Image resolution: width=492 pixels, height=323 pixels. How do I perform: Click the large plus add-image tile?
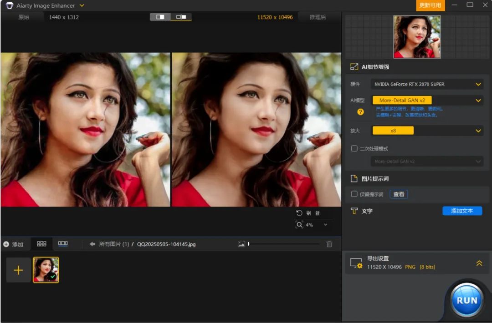click(x=19, y=270)
